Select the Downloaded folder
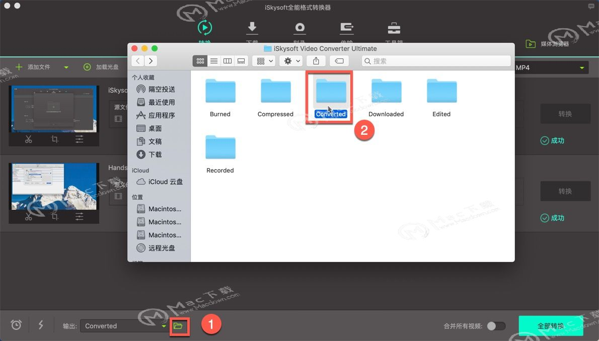Screen dimensions: 599x341 pyautogui.click(x=386, y=98)
